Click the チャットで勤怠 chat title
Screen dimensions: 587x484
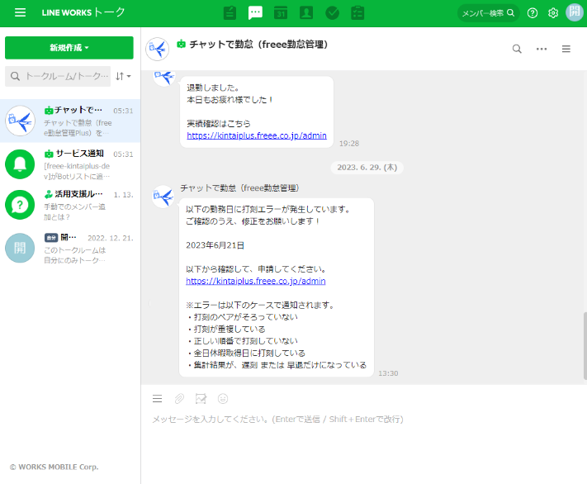[x=258, y=45]
